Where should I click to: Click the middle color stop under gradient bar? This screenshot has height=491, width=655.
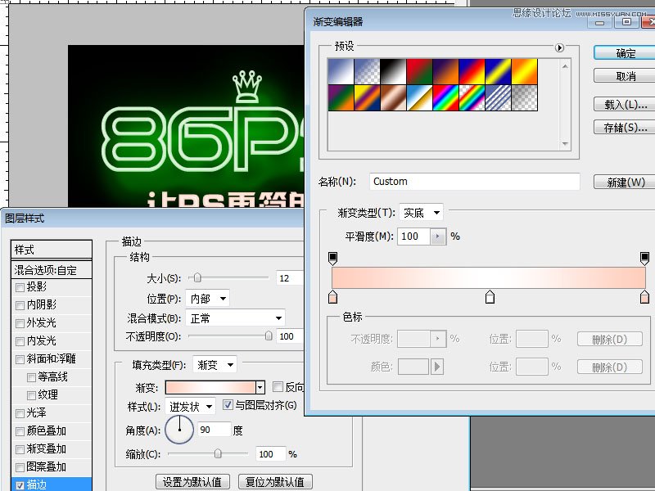(x=490, y=298)
